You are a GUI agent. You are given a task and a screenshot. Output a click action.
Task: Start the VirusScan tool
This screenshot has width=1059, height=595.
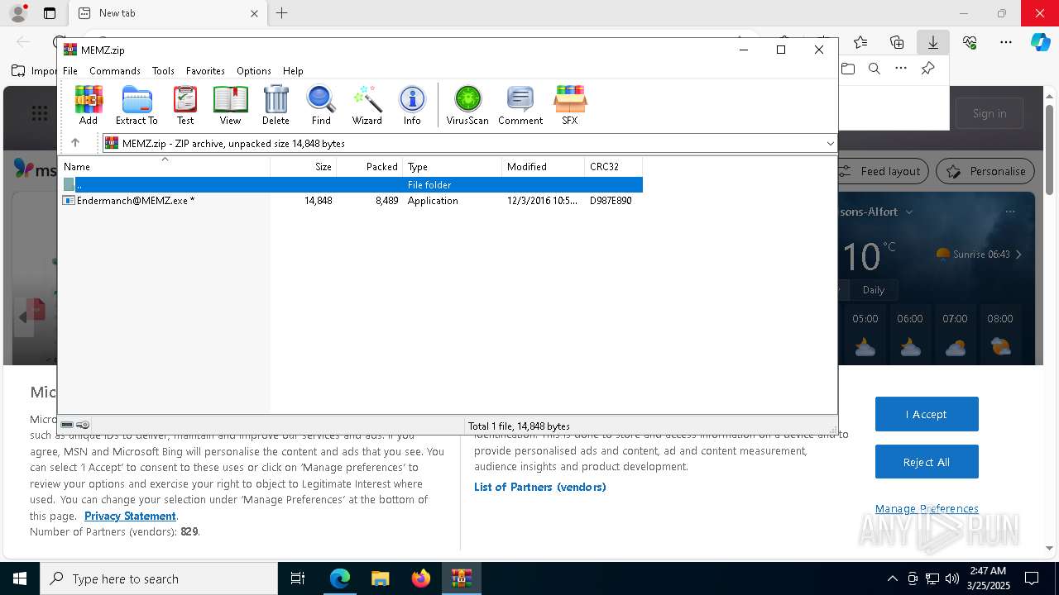467,105
